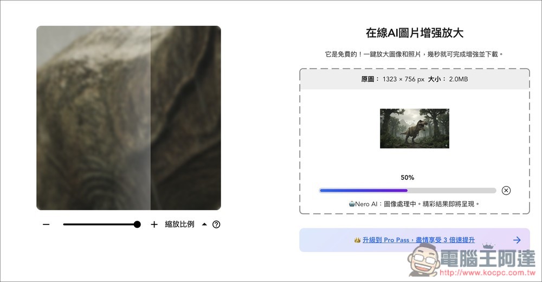Click the 50% progress percentage text
This screenshot has height=282, width=542.
pyautogui.click(x=408, y=177)
